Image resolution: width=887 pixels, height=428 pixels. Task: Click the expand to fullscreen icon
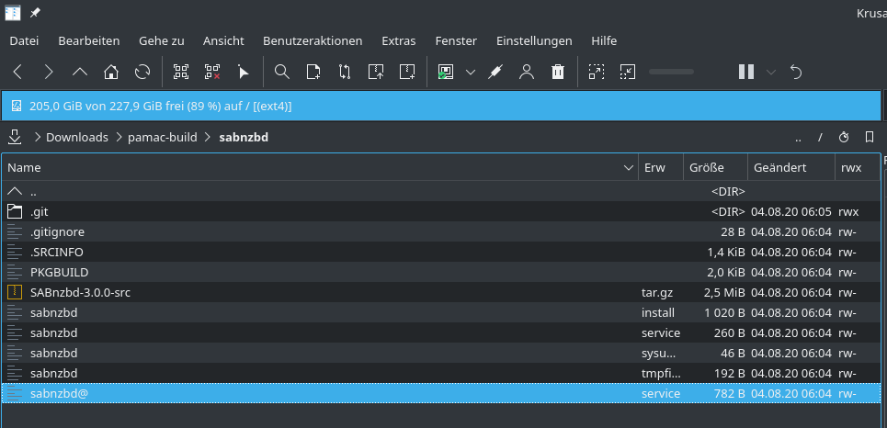(597, 72)
